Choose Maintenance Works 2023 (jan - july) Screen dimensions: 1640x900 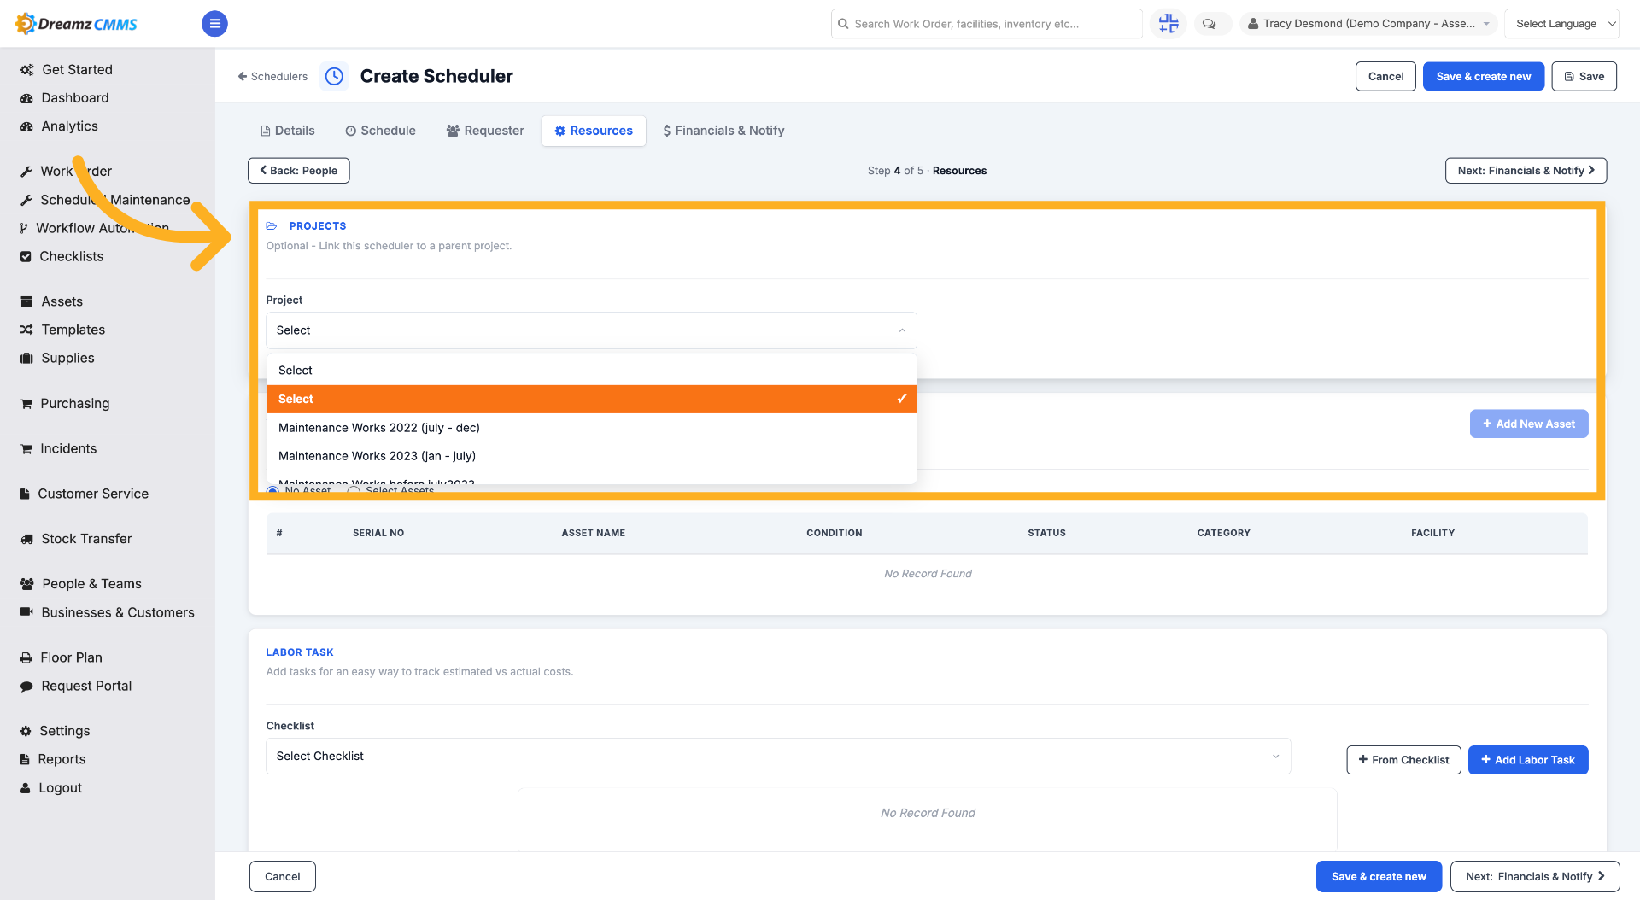[x=591, y=456]
